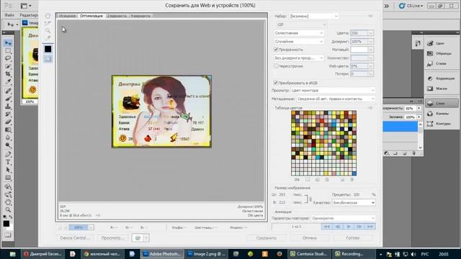Select the Zoom tool in Save for Web dialog
This screenshot has width=461, height=259.
[48, 30]
